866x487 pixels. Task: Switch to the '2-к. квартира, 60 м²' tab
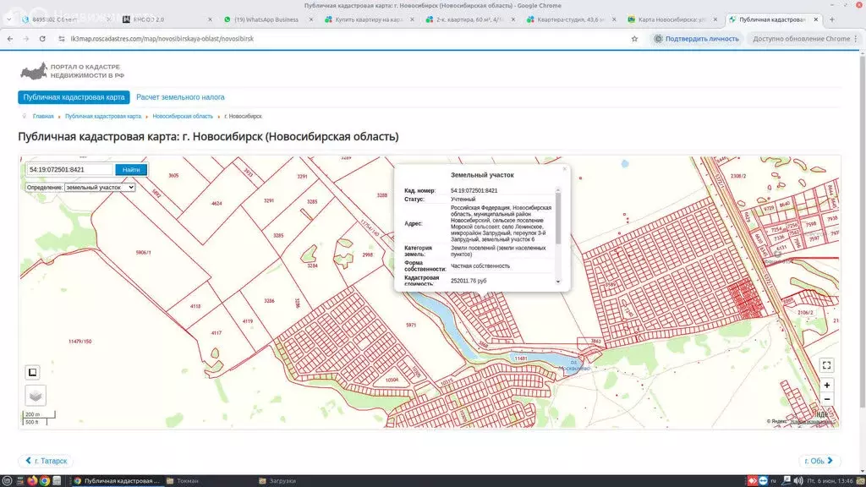coord(469,19)
